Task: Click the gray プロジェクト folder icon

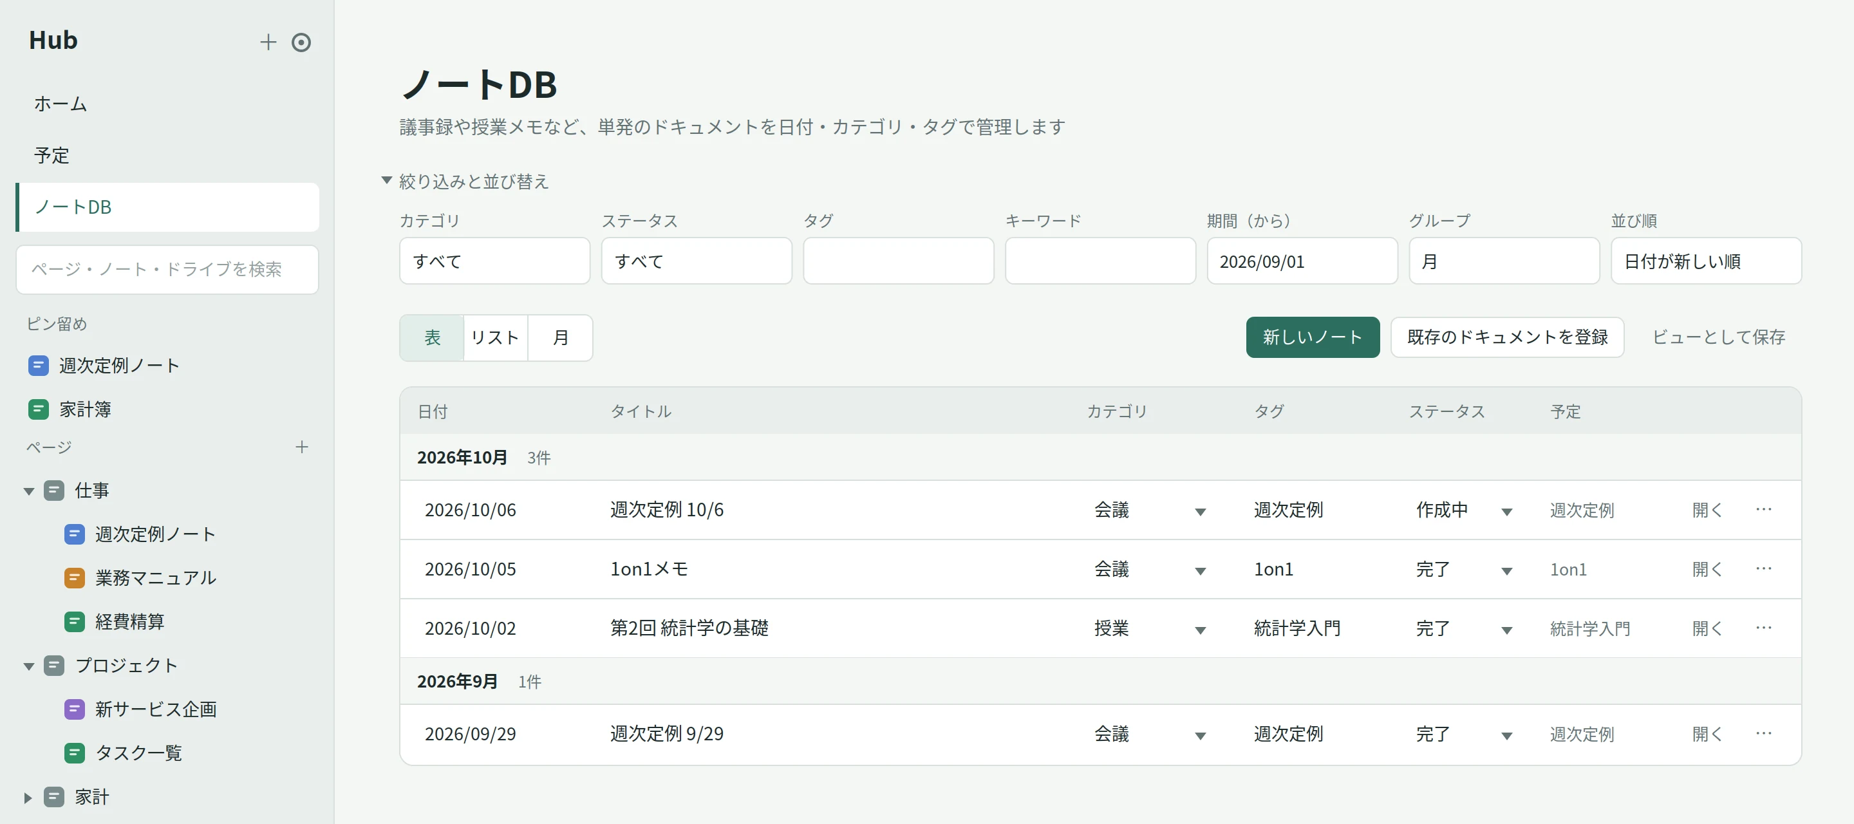Action: (x=54, y=666)
